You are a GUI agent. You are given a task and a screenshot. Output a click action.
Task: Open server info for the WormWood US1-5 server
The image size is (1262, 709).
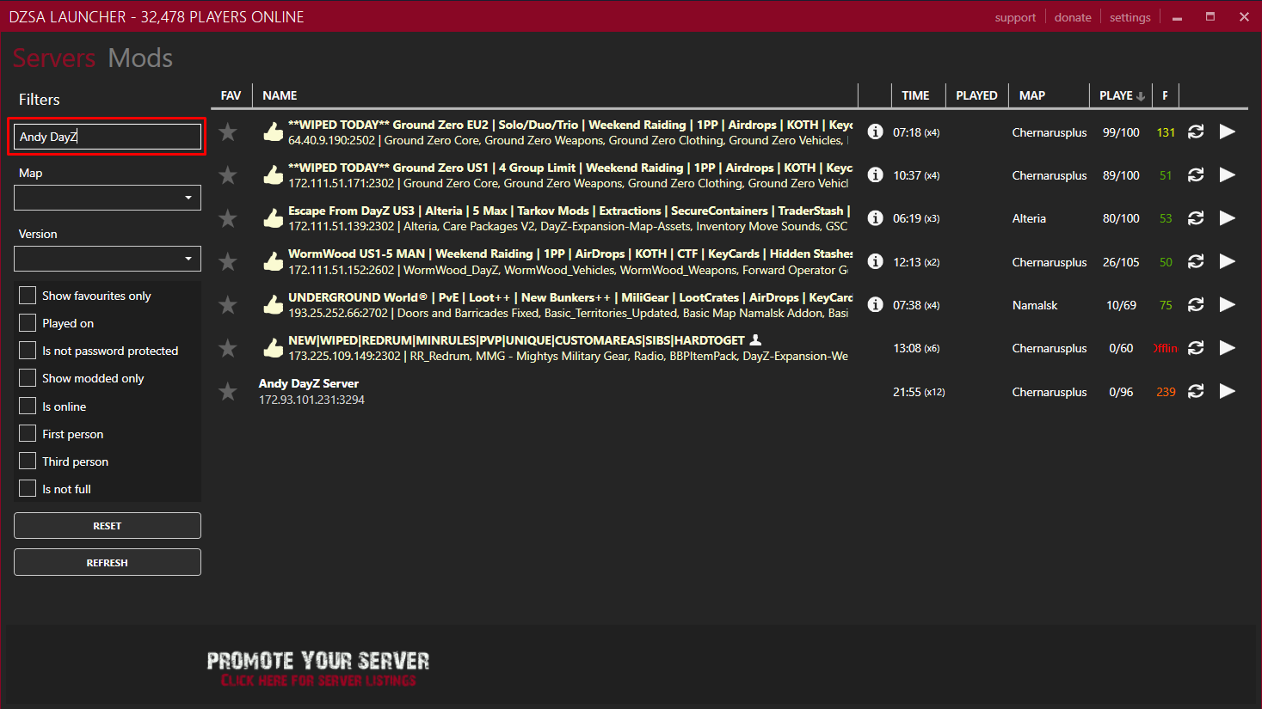coord(875,261)
